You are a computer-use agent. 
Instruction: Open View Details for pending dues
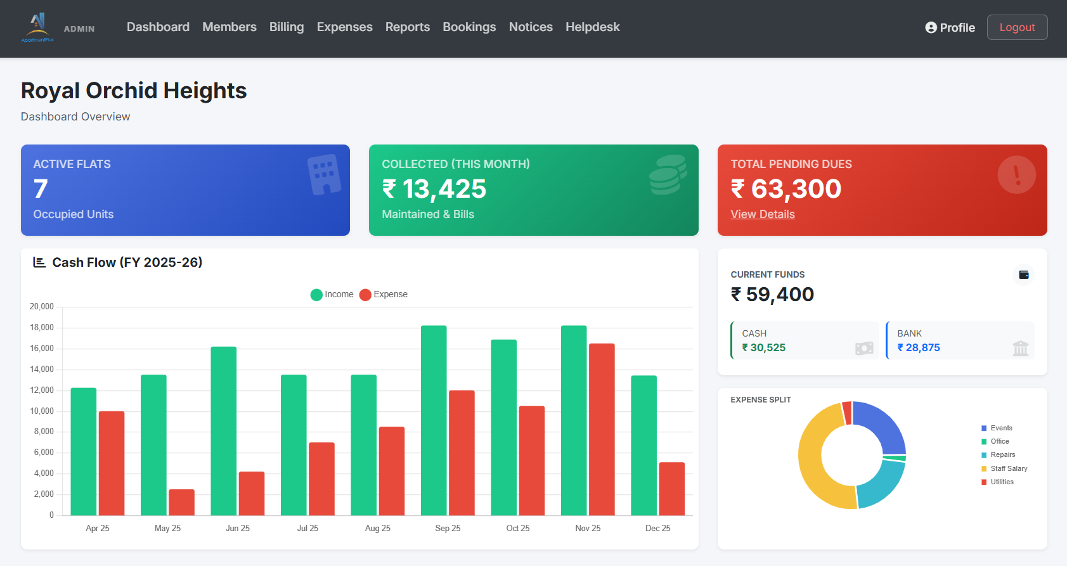pos(763,214)
